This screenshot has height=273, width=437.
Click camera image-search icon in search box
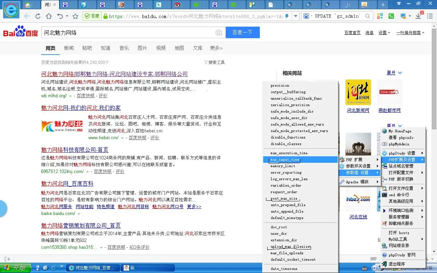pos(219,33)
